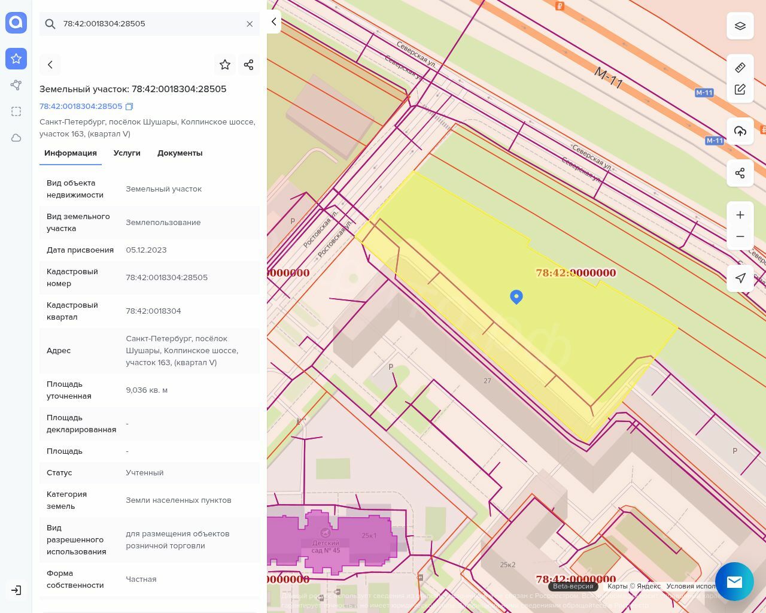Share the map via right toolbar
Image resolution: width=766 pixels, height=613 pixels.
pyautogui.click(x=740, y=173)
